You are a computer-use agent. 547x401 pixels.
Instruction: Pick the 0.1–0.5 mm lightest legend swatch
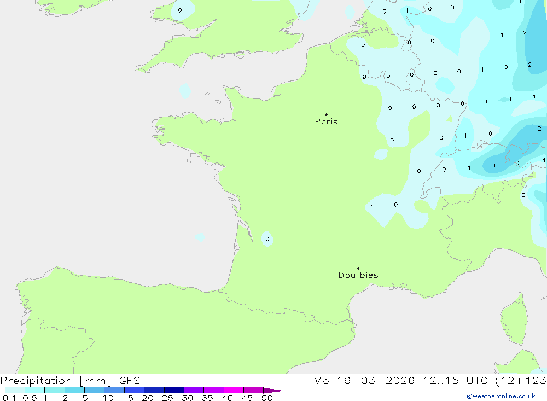click(15, 390)
